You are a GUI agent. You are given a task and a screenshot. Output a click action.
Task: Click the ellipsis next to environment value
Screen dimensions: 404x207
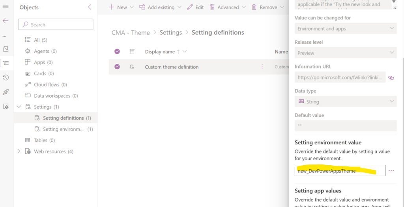pyautogui.click(x=391, y=171)
